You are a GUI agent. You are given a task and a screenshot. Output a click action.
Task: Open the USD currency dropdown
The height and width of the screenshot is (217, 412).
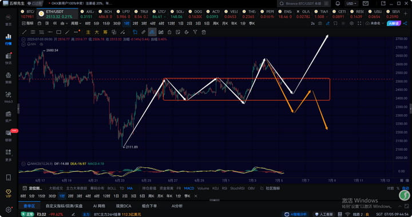[351, 3]
